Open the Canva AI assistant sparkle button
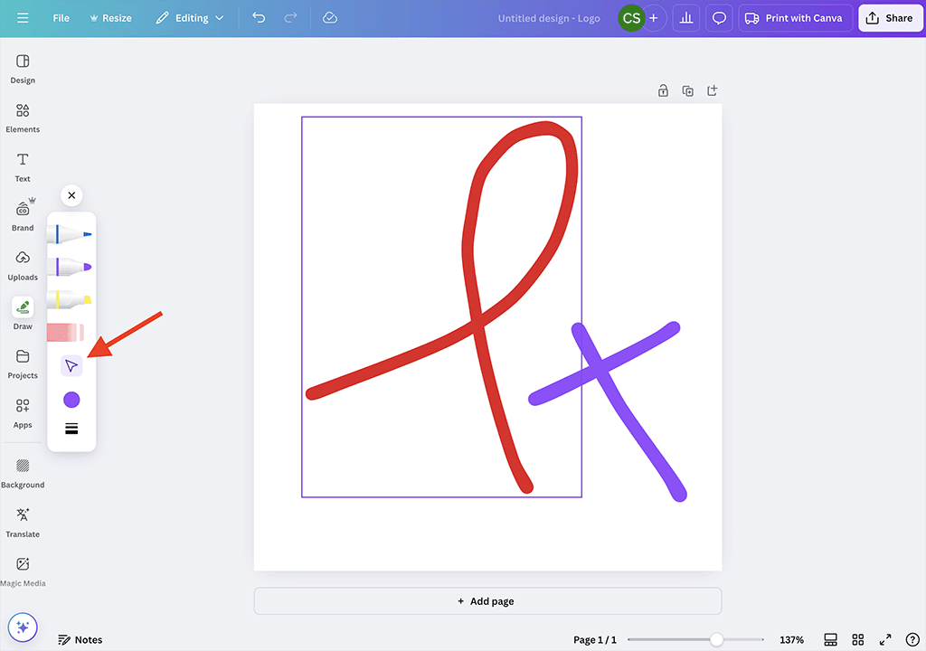Image resolution: width=926 pixels, height=651 pixels. pyautogui.click(x=23, y=627)
